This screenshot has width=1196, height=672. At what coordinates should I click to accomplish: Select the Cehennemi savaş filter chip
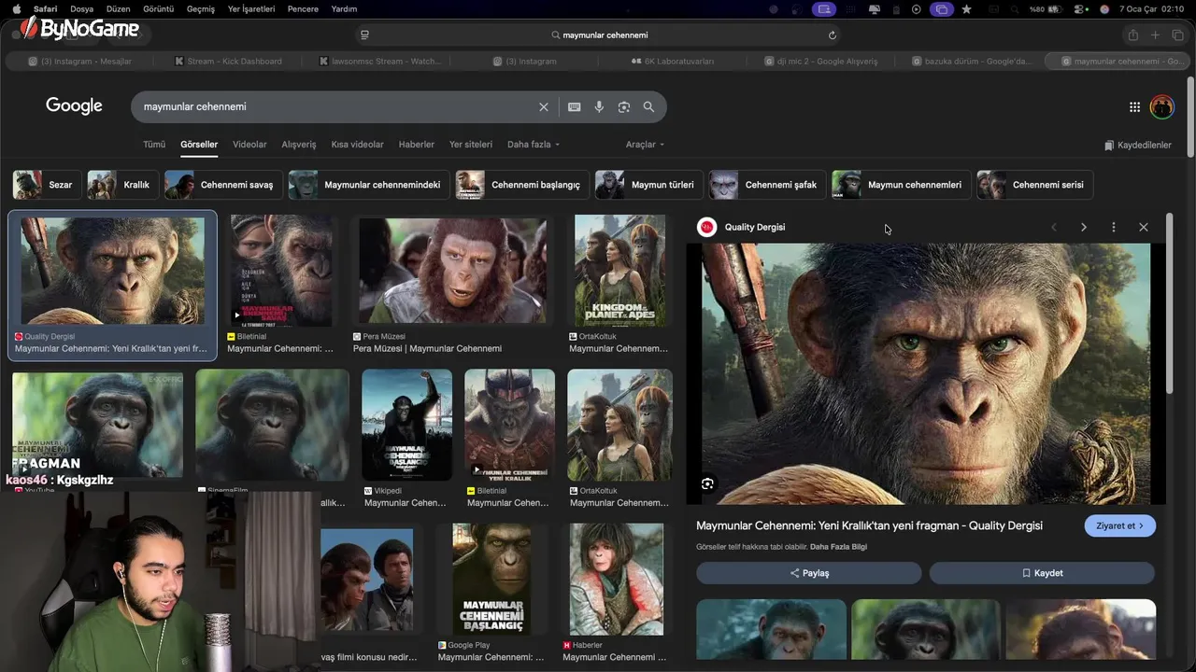[222, 185]
